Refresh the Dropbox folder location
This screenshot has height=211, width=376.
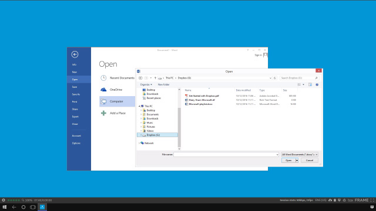point(275,78)
